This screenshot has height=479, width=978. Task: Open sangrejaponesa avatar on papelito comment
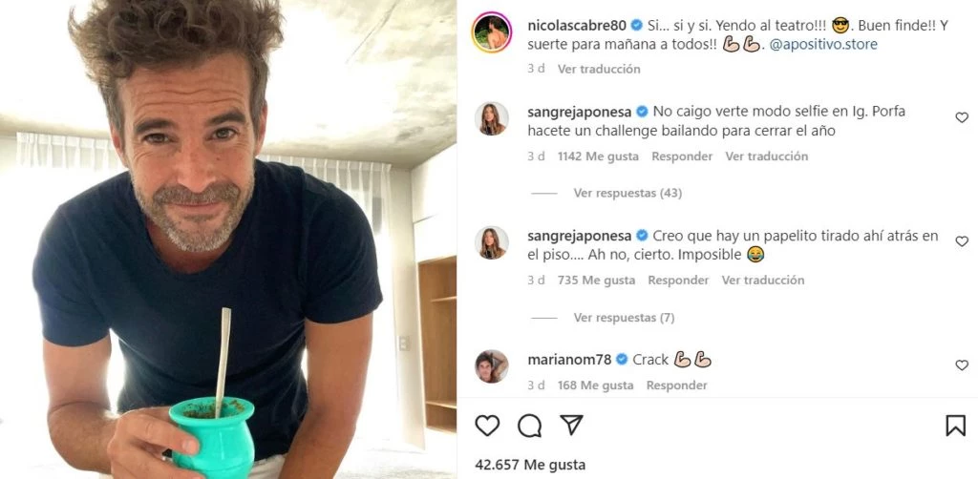click(492, 242)
